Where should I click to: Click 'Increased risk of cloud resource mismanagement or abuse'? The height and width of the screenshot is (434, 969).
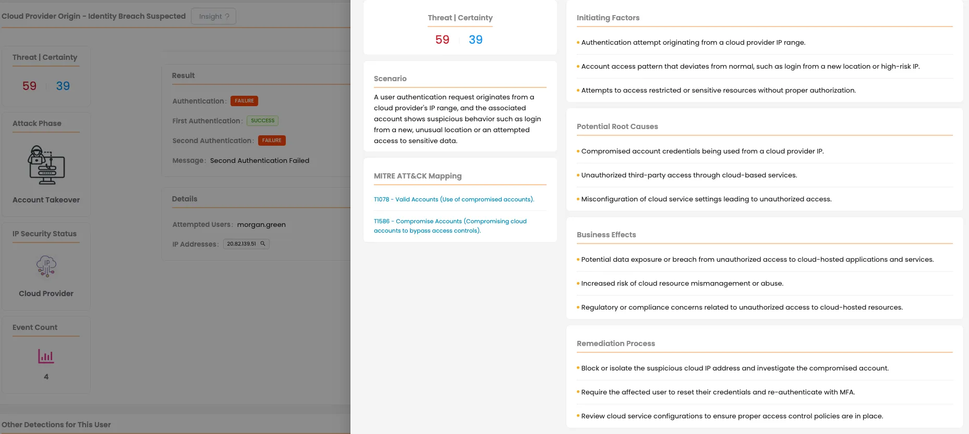click(682, 283)
